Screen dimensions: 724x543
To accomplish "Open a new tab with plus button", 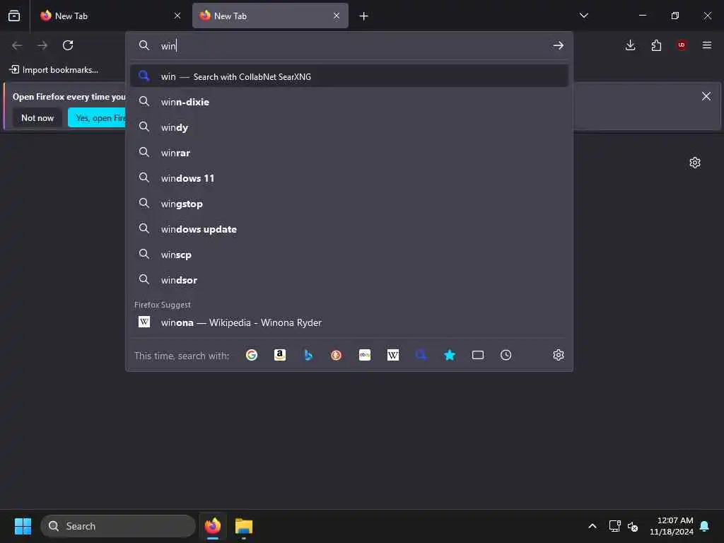I will tap(364, 16).
